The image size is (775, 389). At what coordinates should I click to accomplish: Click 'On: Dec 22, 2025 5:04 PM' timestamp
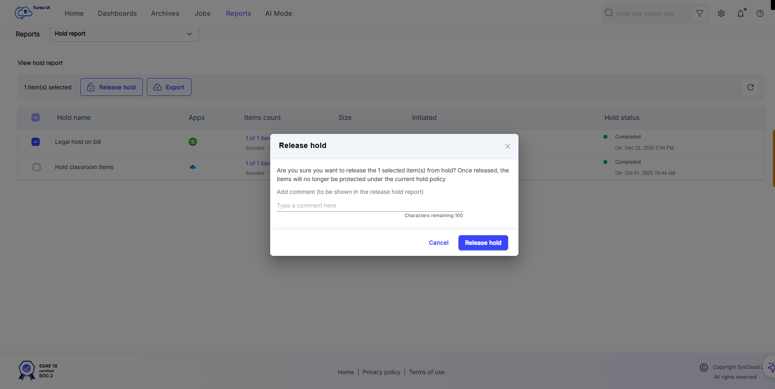pos(644,148)
